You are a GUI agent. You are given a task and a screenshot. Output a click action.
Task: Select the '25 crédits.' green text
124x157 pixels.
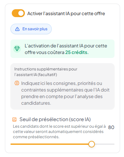(77, 52)
